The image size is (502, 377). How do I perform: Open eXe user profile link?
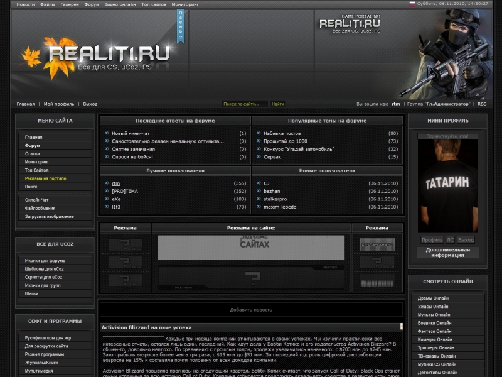[x=116, y=199]
